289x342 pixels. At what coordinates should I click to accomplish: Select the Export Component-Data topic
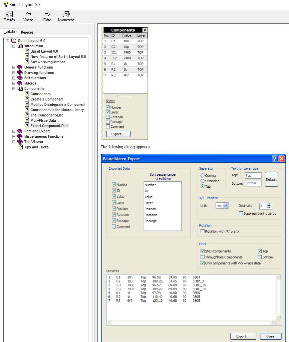[x=50, y=126]
